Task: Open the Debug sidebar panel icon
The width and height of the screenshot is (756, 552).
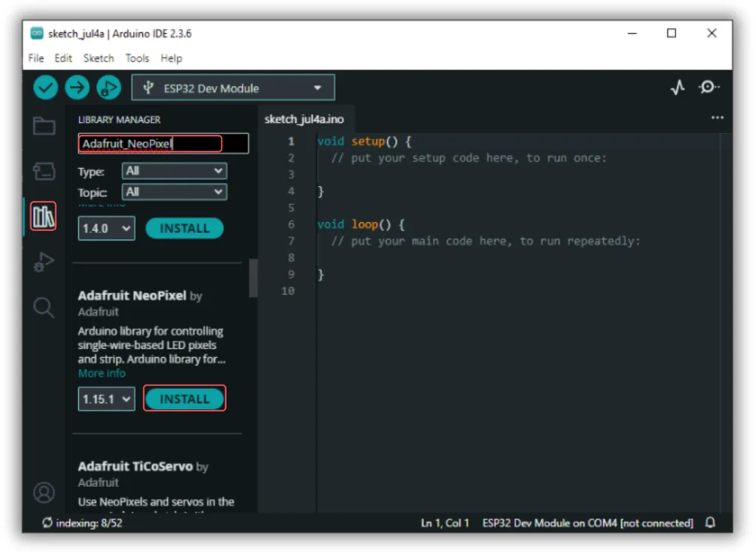Action: point(44,262)
